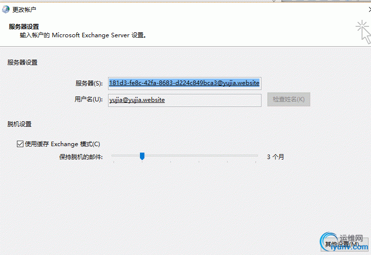Toggle 使用缓存 Exchange 模式 checkbox
Image resolution: width=371 pixels, height=255 pixels.
20,144
